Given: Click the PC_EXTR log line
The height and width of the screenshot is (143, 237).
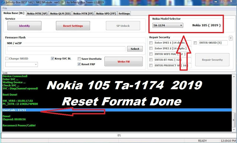Looking at the screenshot, I should 20,104.
